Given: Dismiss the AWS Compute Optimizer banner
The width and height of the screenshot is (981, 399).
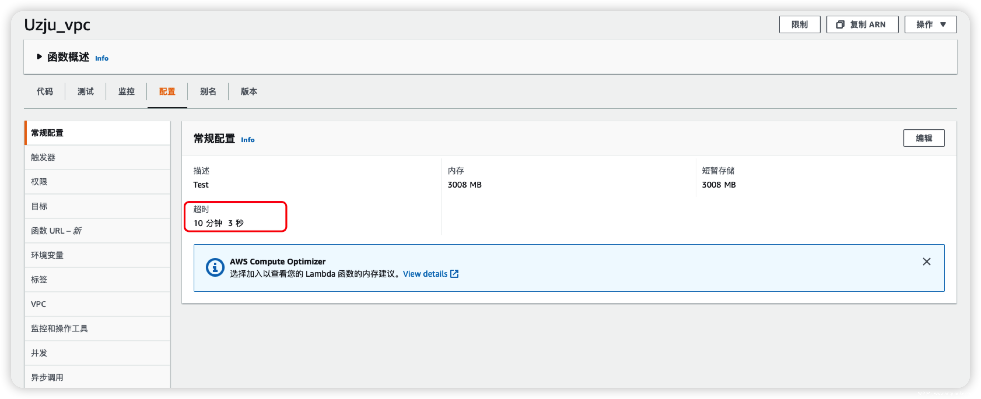Looking at the screenshot, I should point(926,262).
